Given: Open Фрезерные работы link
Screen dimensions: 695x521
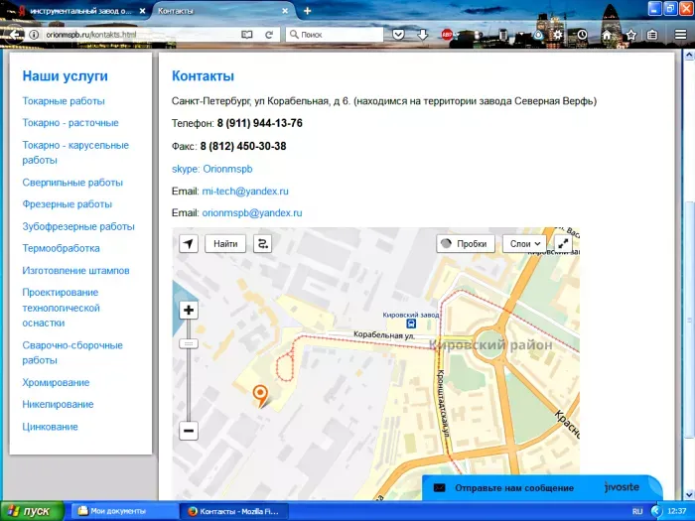Looking at the screenshot, I should (67, 204).
